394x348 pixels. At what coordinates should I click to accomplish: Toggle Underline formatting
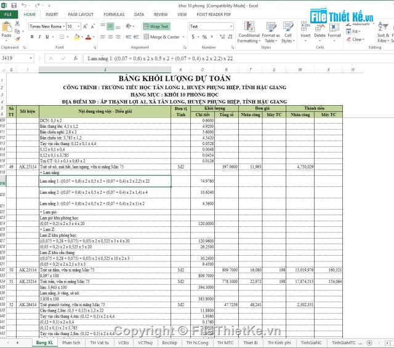click(47, 37)
